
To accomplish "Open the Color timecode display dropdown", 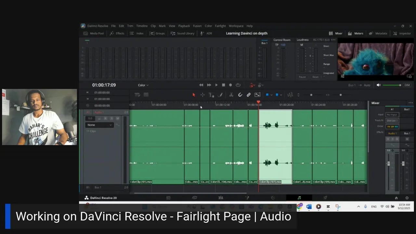I will coord(143,85).
